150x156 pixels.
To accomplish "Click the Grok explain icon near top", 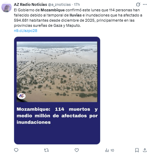I will point(138,4).
